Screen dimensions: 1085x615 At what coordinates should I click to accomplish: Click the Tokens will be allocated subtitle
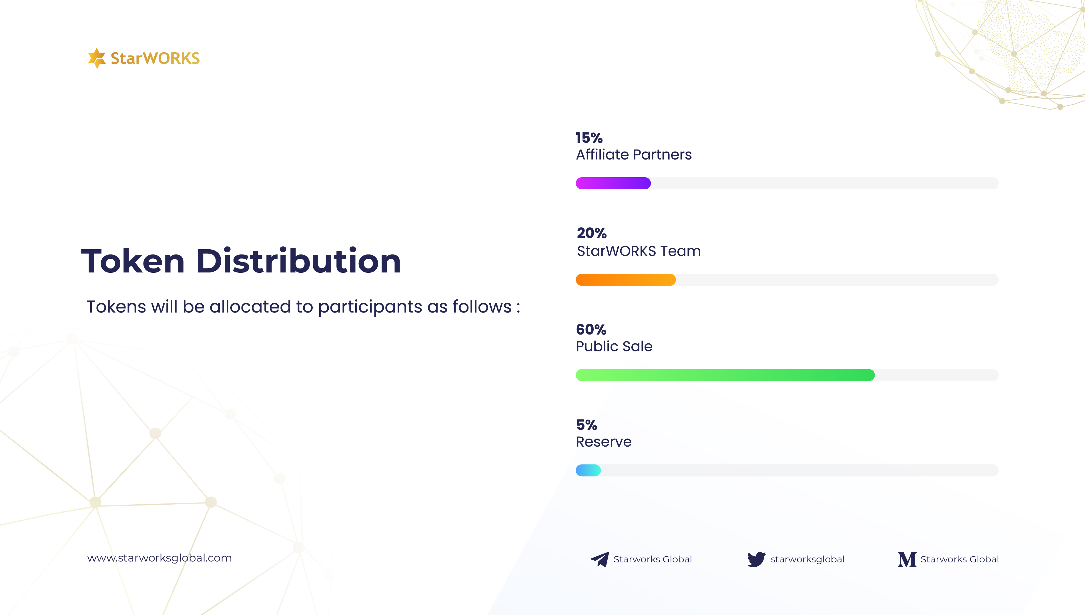click(303, 307)
